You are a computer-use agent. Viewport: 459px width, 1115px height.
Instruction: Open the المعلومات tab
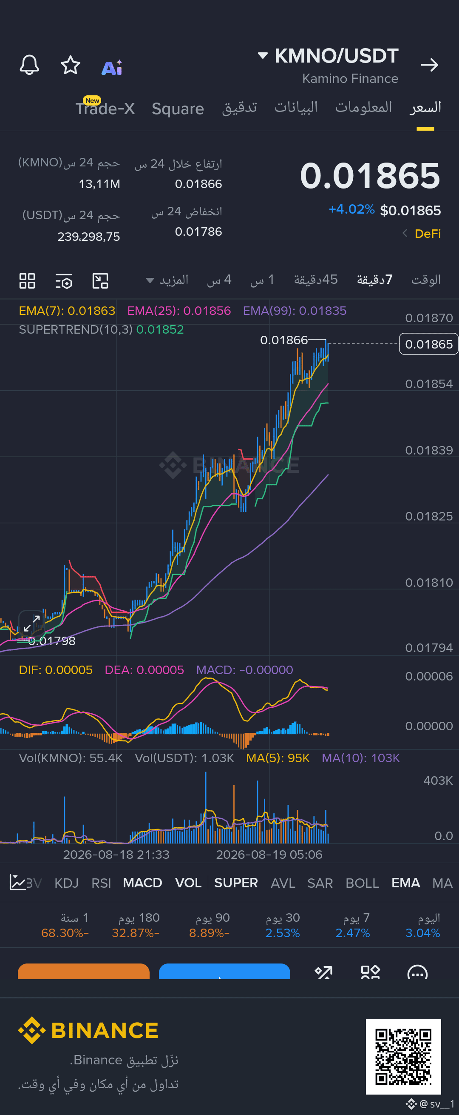coord(363,107)
